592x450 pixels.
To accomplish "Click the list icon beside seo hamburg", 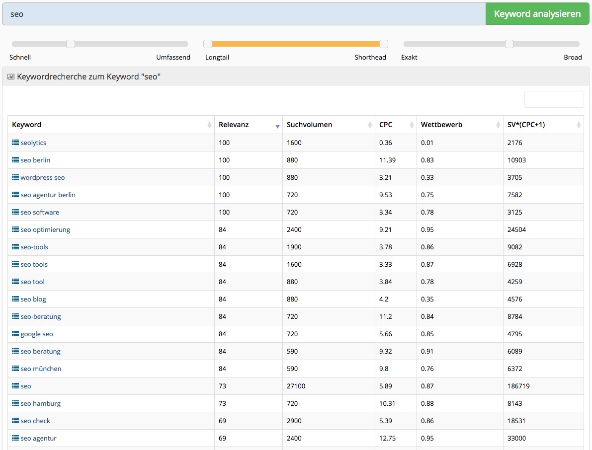I will click(x=15, y=403).
